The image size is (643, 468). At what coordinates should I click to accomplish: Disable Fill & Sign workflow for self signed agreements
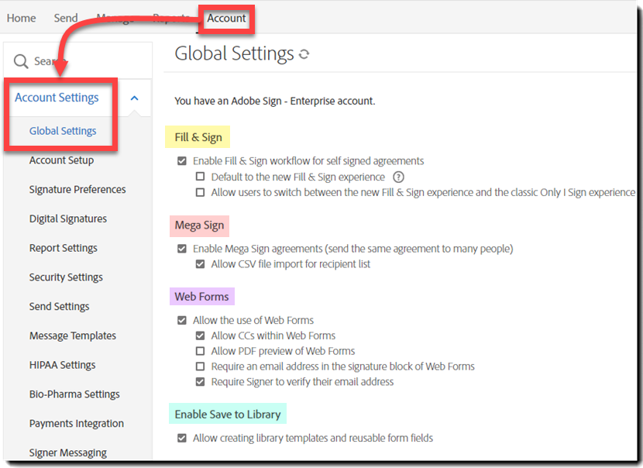point(182,161)
